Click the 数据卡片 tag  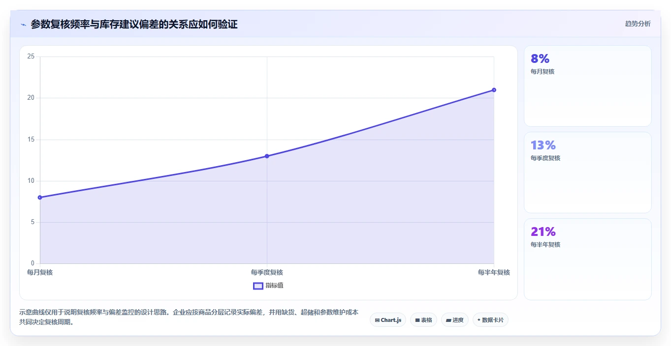click(490, 320)
